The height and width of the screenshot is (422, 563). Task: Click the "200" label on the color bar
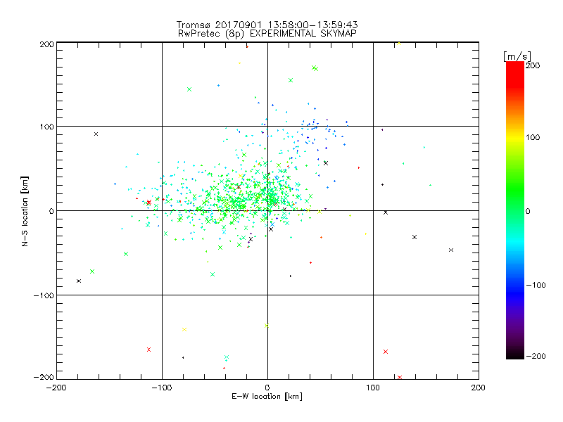click(533, 65)
